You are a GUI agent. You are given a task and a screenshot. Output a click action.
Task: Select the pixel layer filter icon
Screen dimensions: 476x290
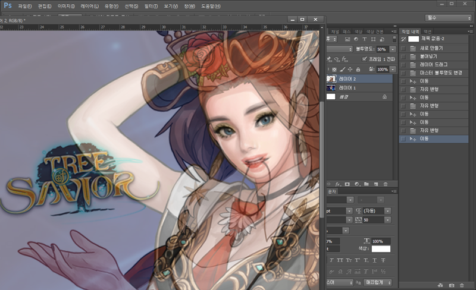(x=347, y=39)
